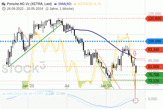Screen dimensions: 163x109
Task: Click the red down arrow marker
Action: pyautogui.click(x=135, y=54)
